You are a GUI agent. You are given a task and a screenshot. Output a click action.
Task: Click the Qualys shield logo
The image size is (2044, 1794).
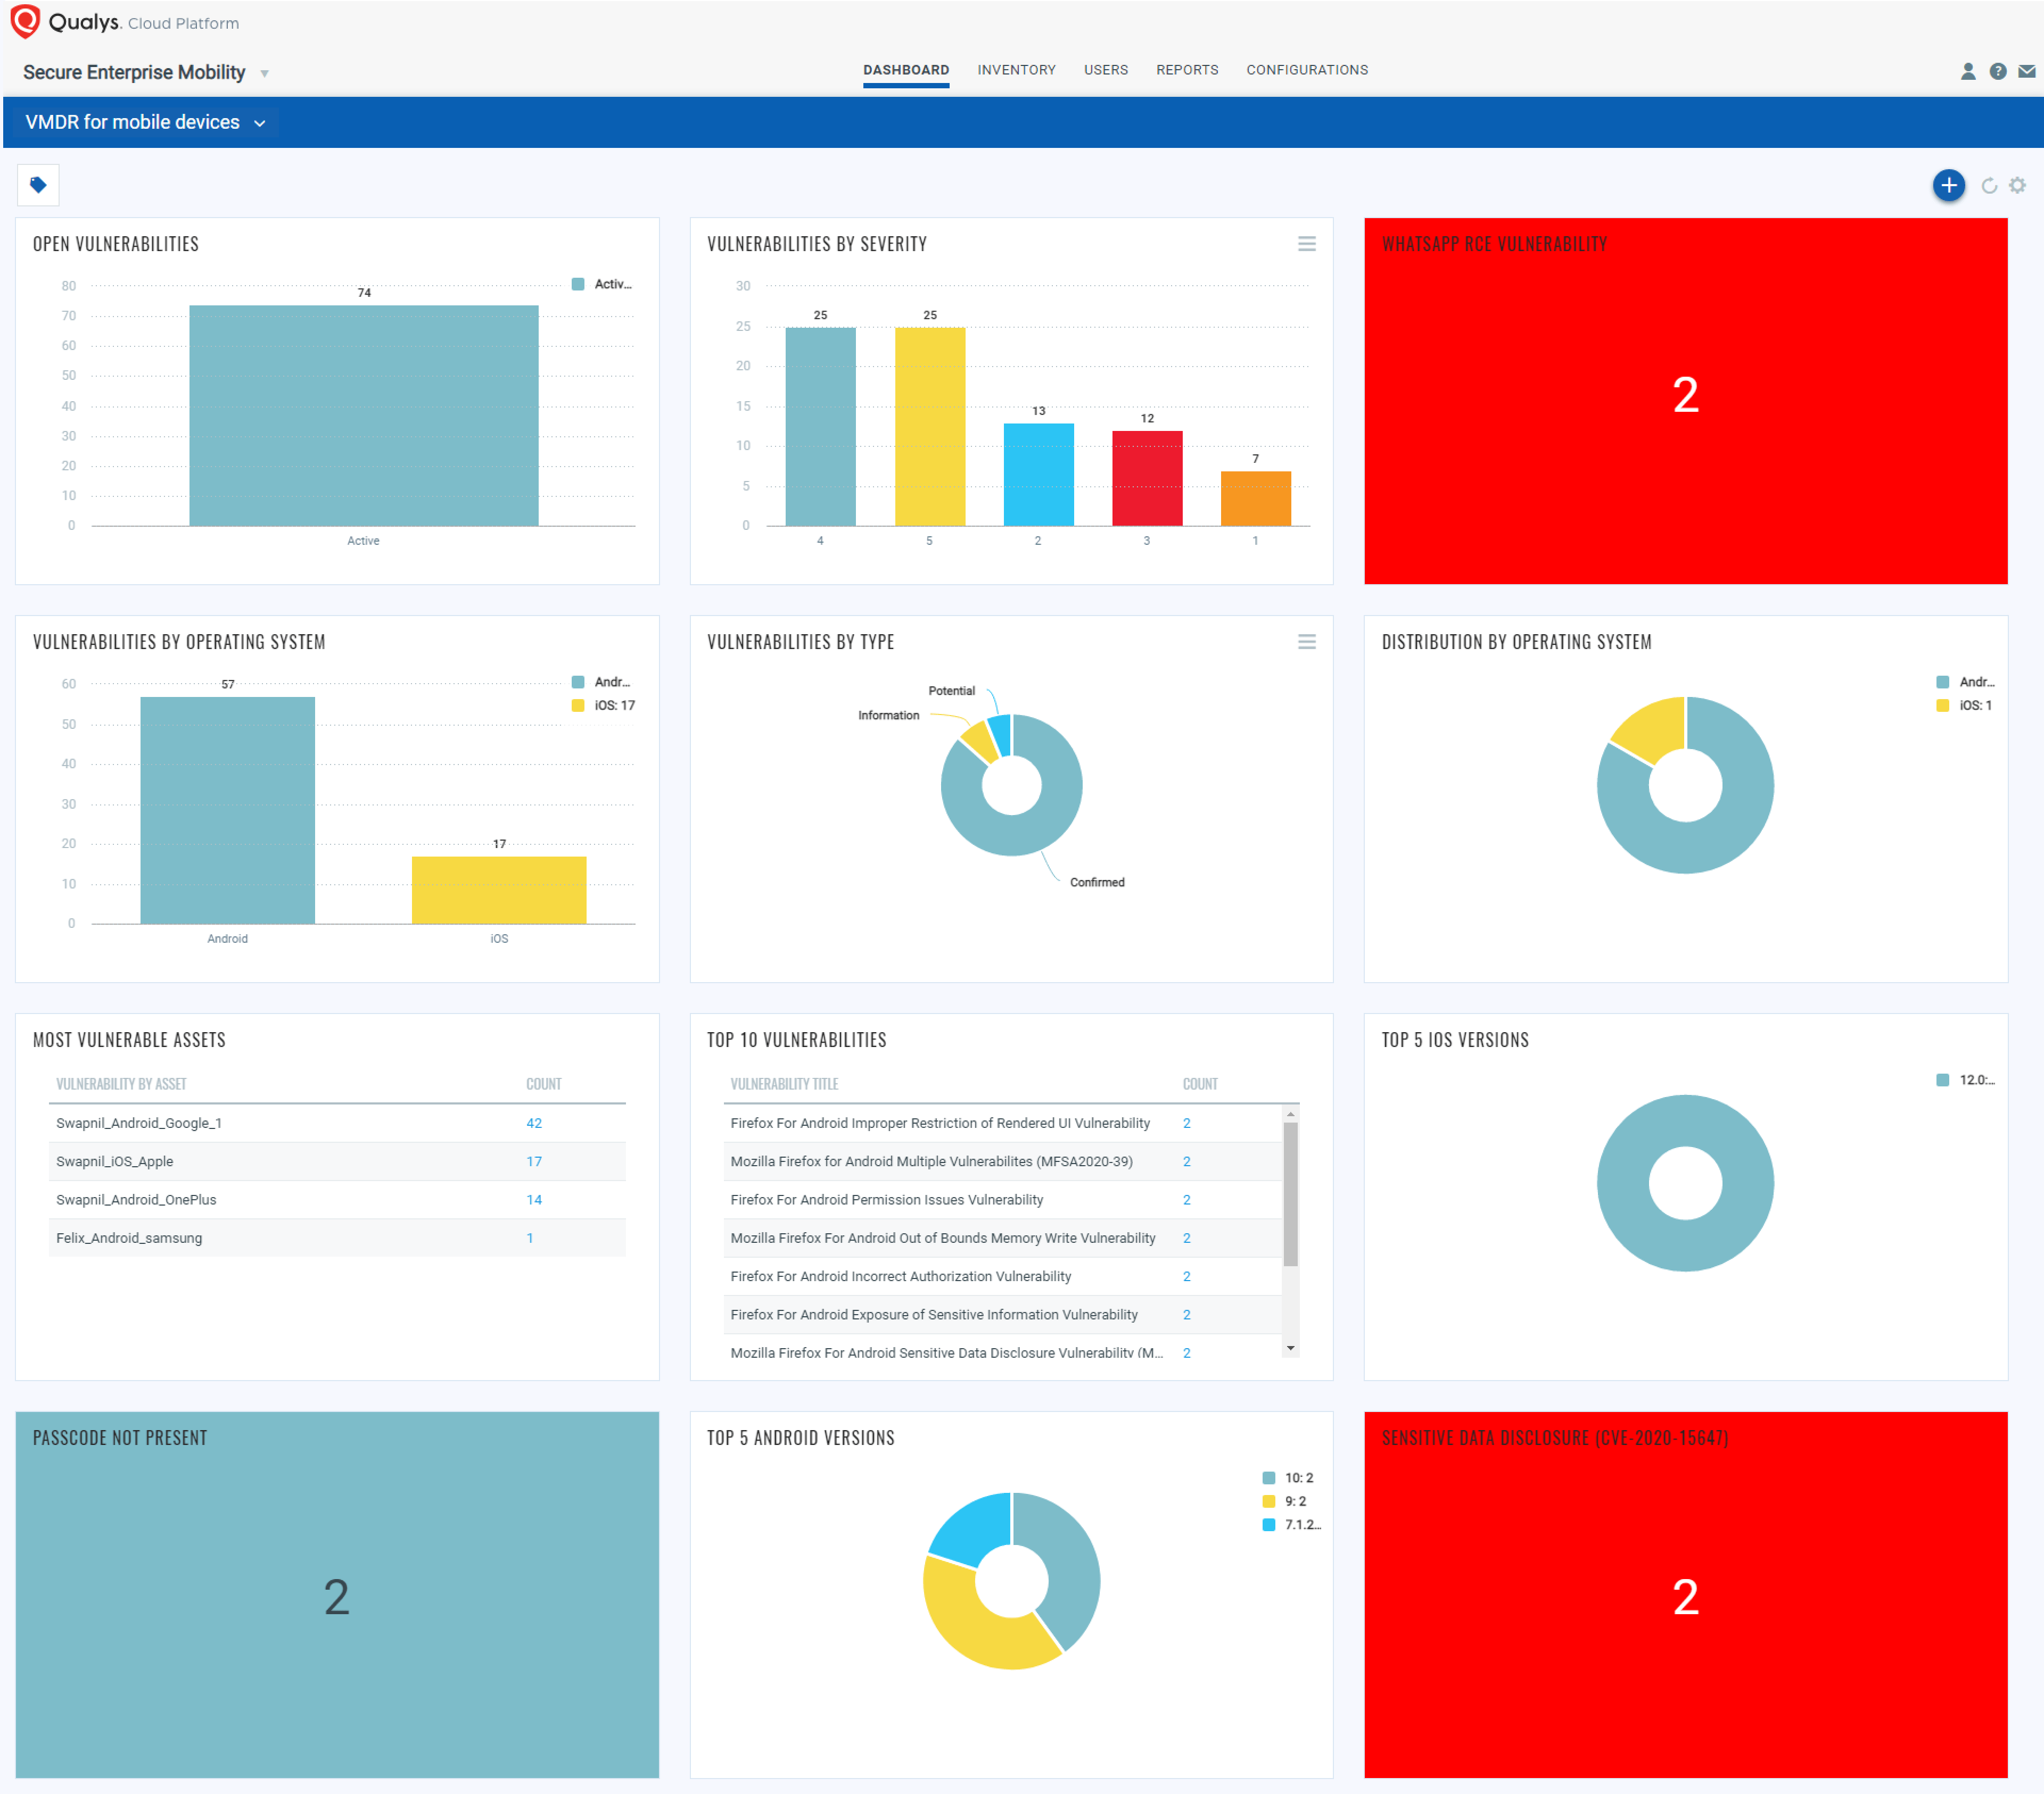[x=24, y=21]
